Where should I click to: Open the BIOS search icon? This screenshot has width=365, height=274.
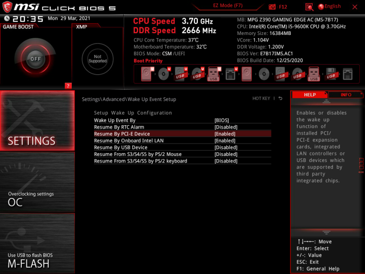click(309, 7)
